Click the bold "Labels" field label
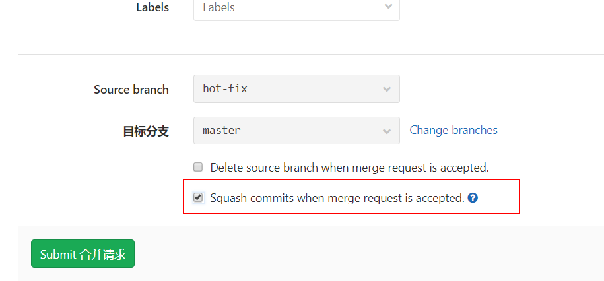Viewport: 604px width, 281px height. click(x=152, y=8)
